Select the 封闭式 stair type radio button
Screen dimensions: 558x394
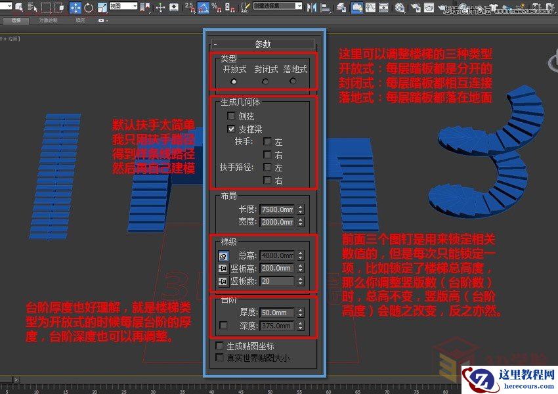click(265, 81)
